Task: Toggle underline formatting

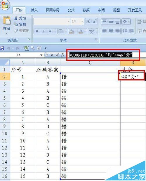Action: click(50, 31)
